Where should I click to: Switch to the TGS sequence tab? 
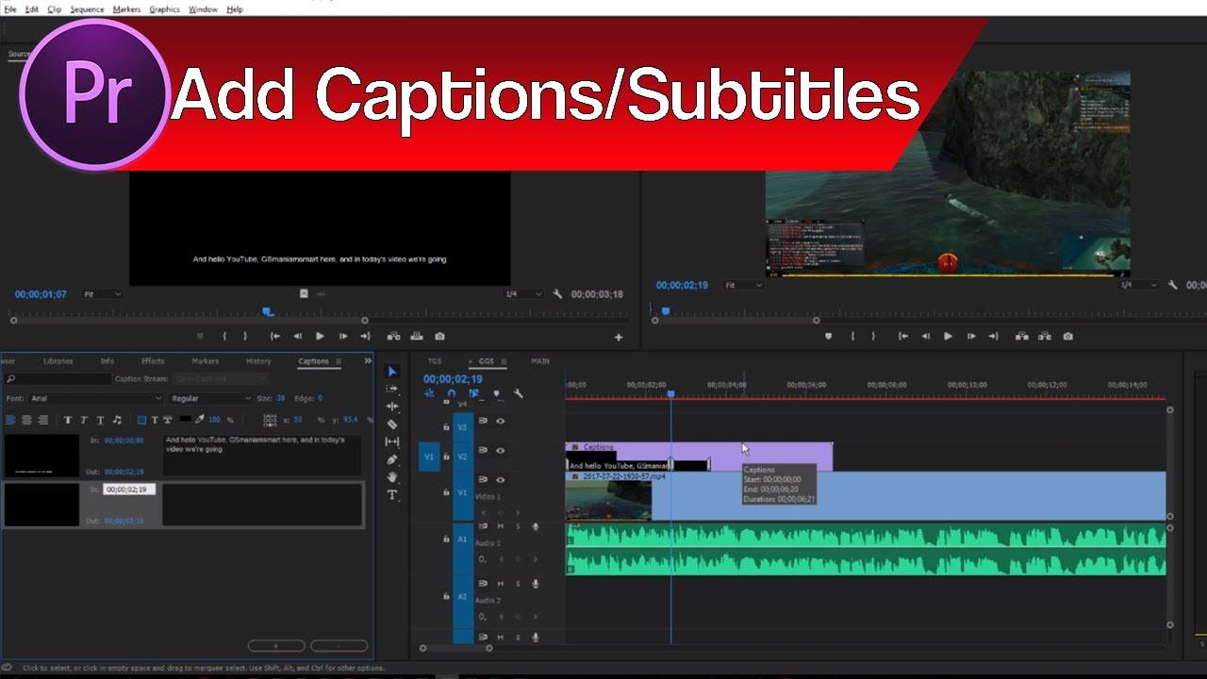pos(435,361)
